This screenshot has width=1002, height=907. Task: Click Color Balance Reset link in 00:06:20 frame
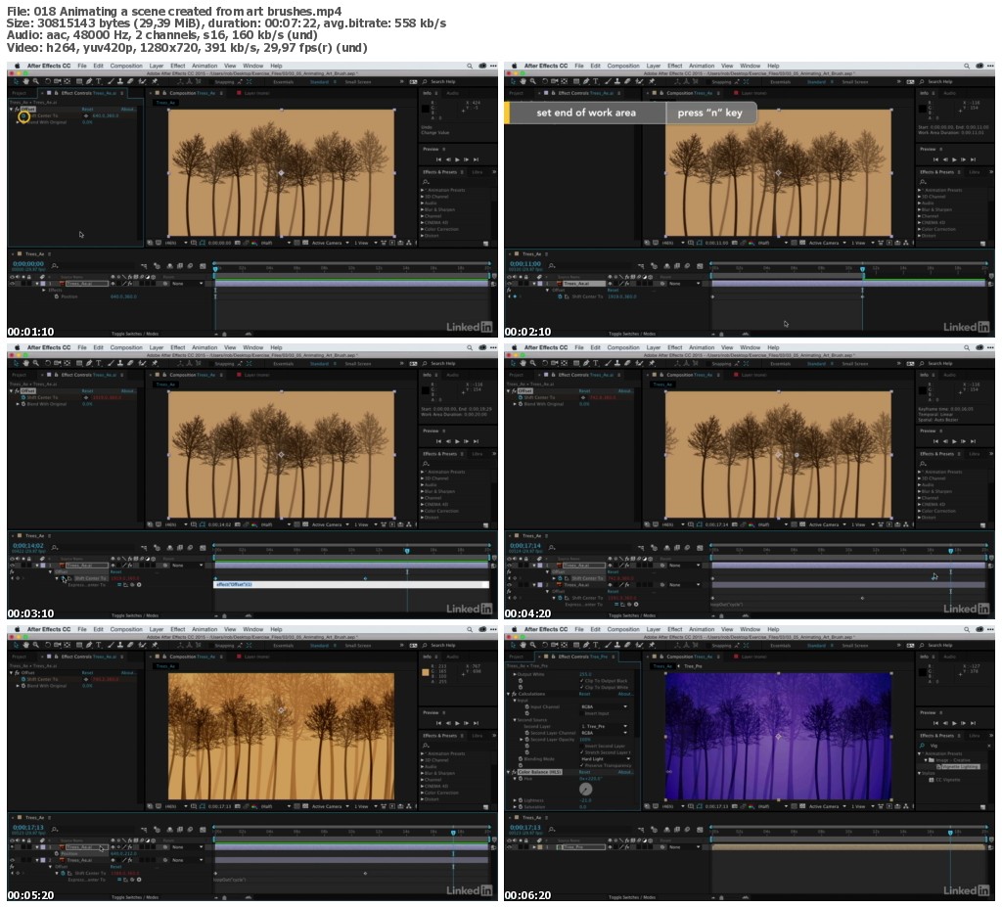tap(584, 772)
